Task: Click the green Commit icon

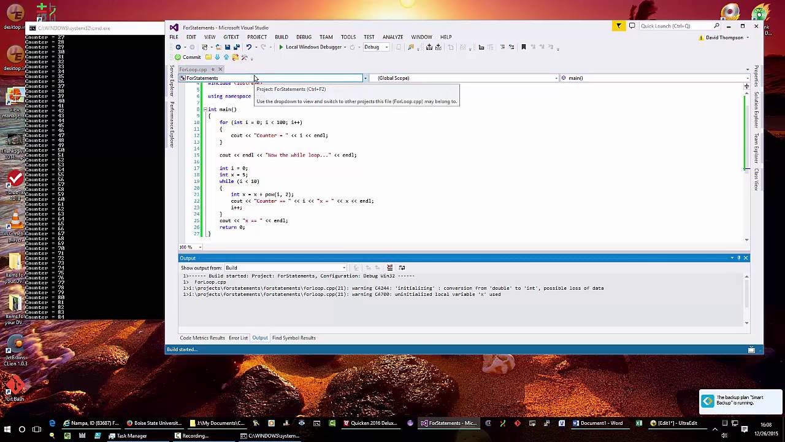Action: 178,57
